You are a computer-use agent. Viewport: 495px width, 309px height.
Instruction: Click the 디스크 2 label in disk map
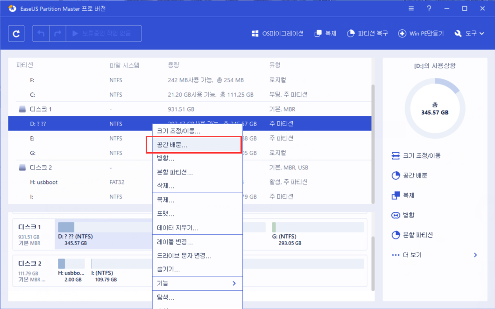click(30, 263)
